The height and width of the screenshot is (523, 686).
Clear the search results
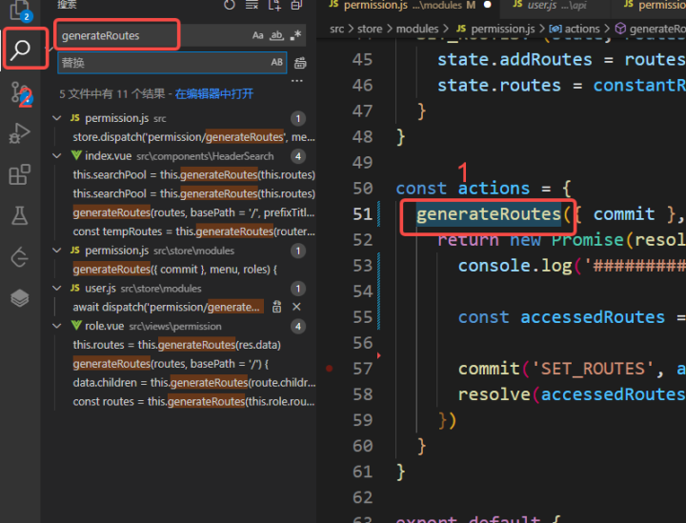(252, 5)
